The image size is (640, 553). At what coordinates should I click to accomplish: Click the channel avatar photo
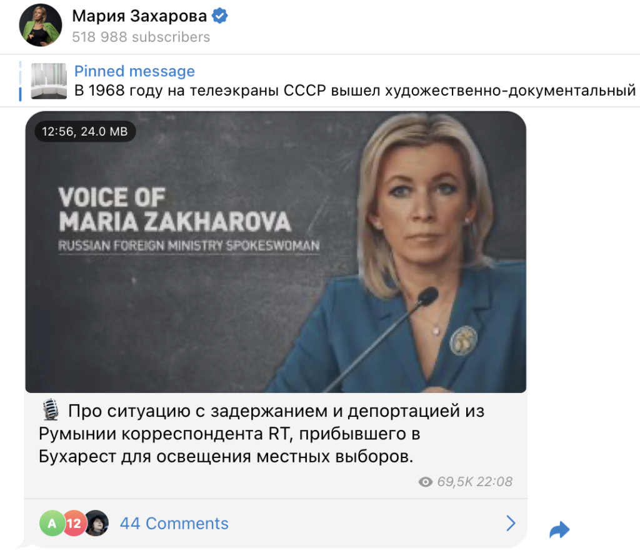click(41, 25)
